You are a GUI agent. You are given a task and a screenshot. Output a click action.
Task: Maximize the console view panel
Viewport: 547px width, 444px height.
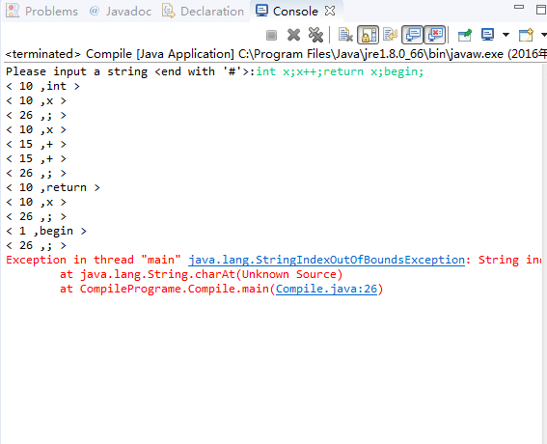[x=541, y=10]
